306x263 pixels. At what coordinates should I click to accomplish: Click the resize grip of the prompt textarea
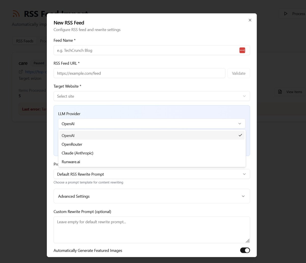247,241
